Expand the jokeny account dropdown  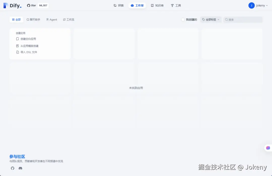[x=262, y=6]
